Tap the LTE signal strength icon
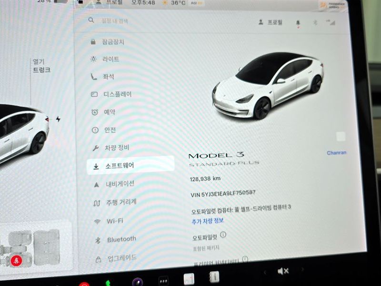 click(331, 22)
